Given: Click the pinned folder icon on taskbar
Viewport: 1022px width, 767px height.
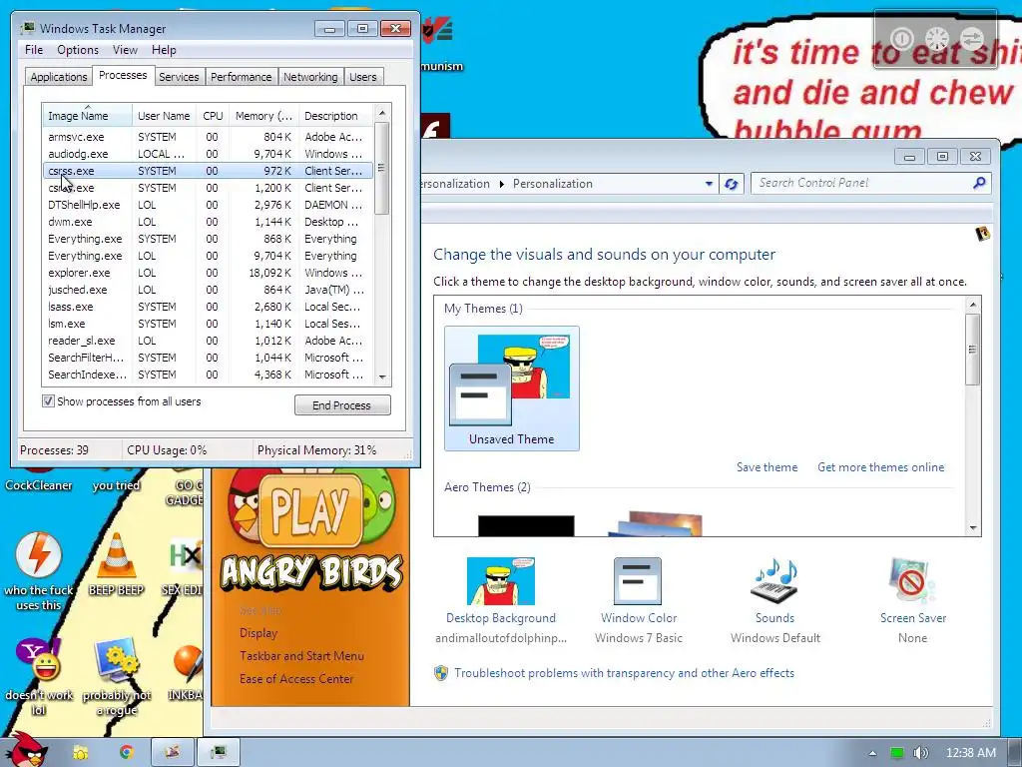Looking at the screenshot, I should [x=81, y=752].
